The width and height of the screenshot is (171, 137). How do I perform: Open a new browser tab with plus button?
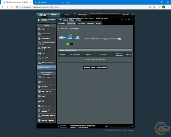pyautogui.click(x=68, y=2)
